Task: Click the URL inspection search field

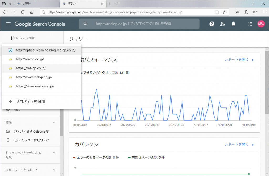Action: (139, 24)
